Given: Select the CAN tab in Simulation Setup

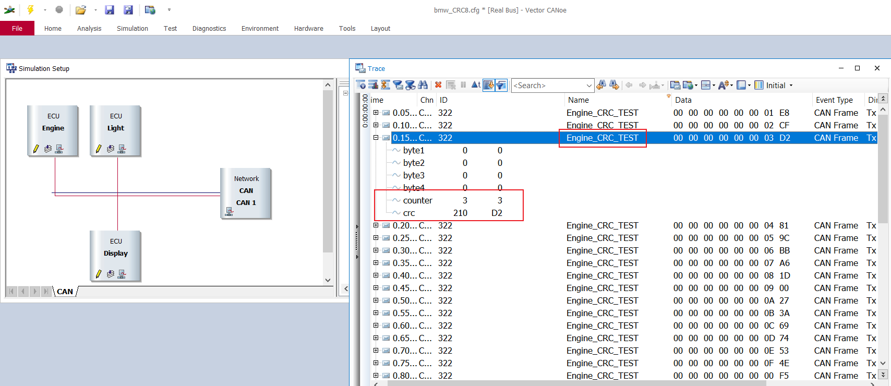Looking at the screenshot, I should tap(65, 292).
